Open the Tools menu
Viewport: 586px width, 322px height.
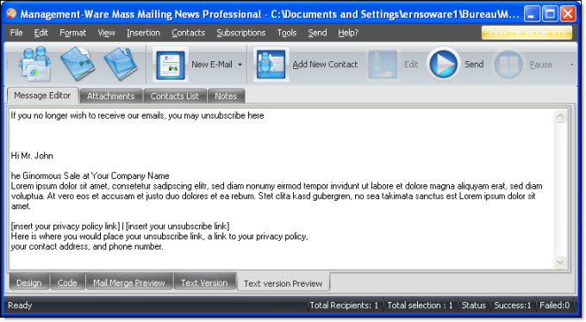tap(287, 33)
